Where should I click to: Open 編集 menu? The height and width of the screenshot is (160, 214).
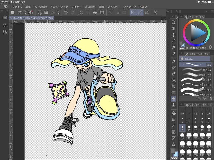click(x=28, y=7)
